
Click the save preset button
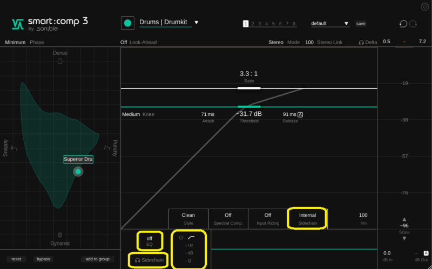point(360,24)
